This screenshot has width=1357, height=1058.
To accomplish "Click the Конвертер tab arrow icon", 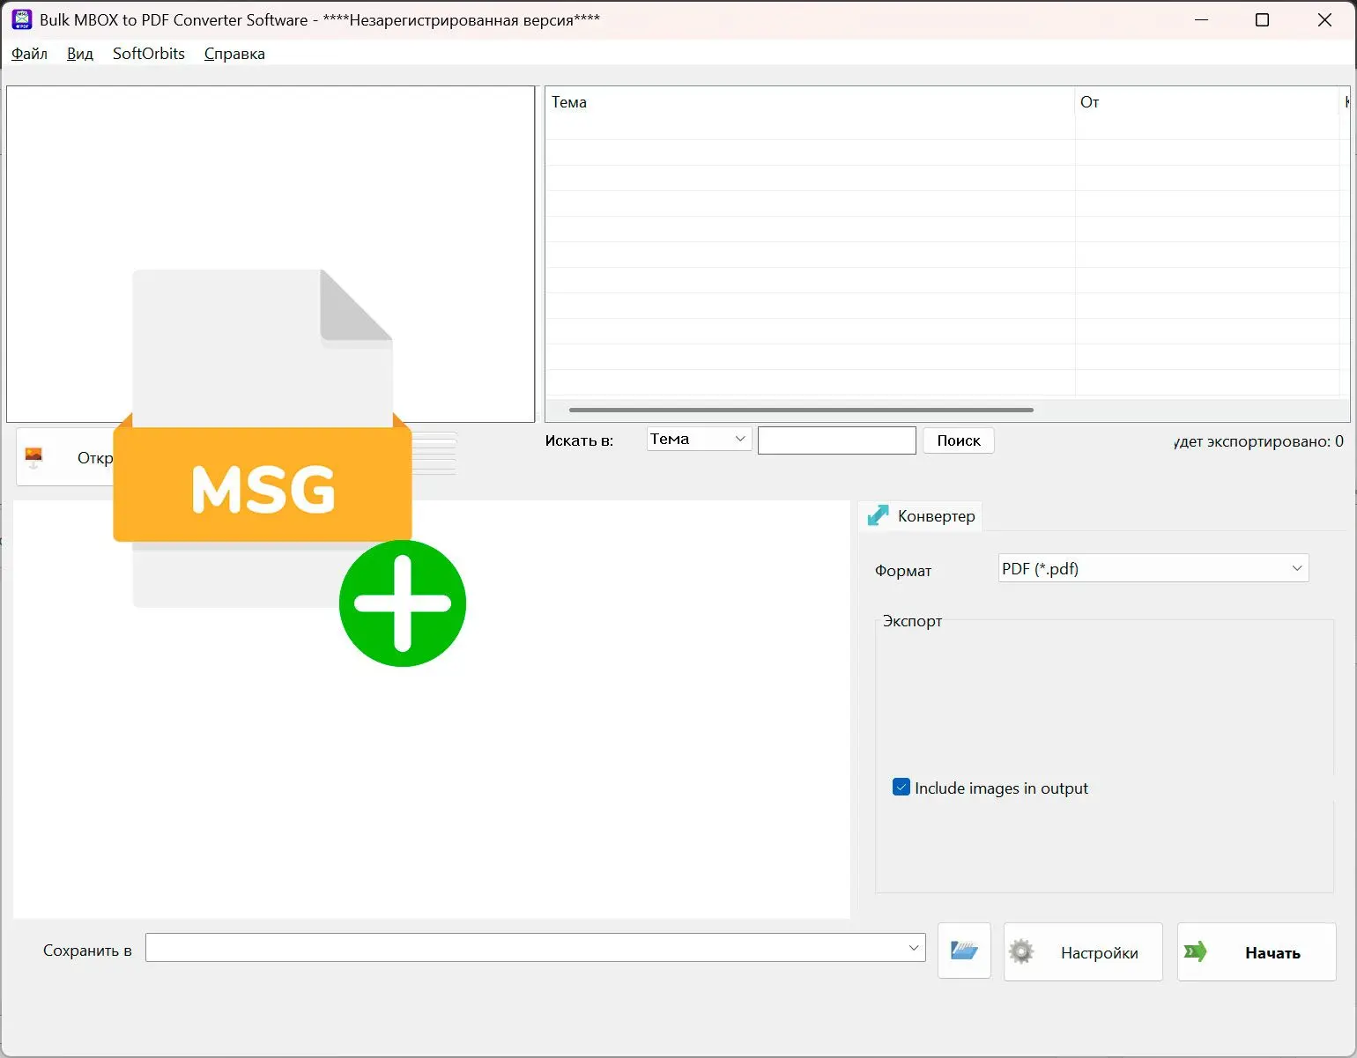I will click(x=878, y=516).
